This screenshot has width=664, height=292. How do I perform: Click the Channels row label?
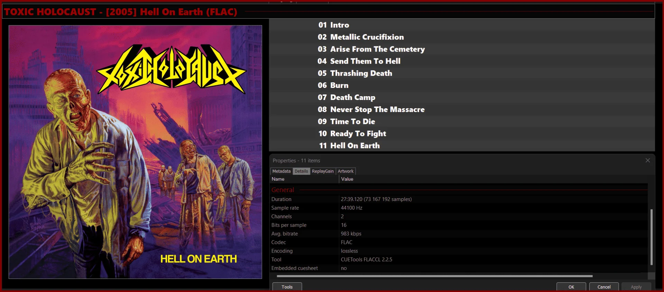(x=282, y=217)
